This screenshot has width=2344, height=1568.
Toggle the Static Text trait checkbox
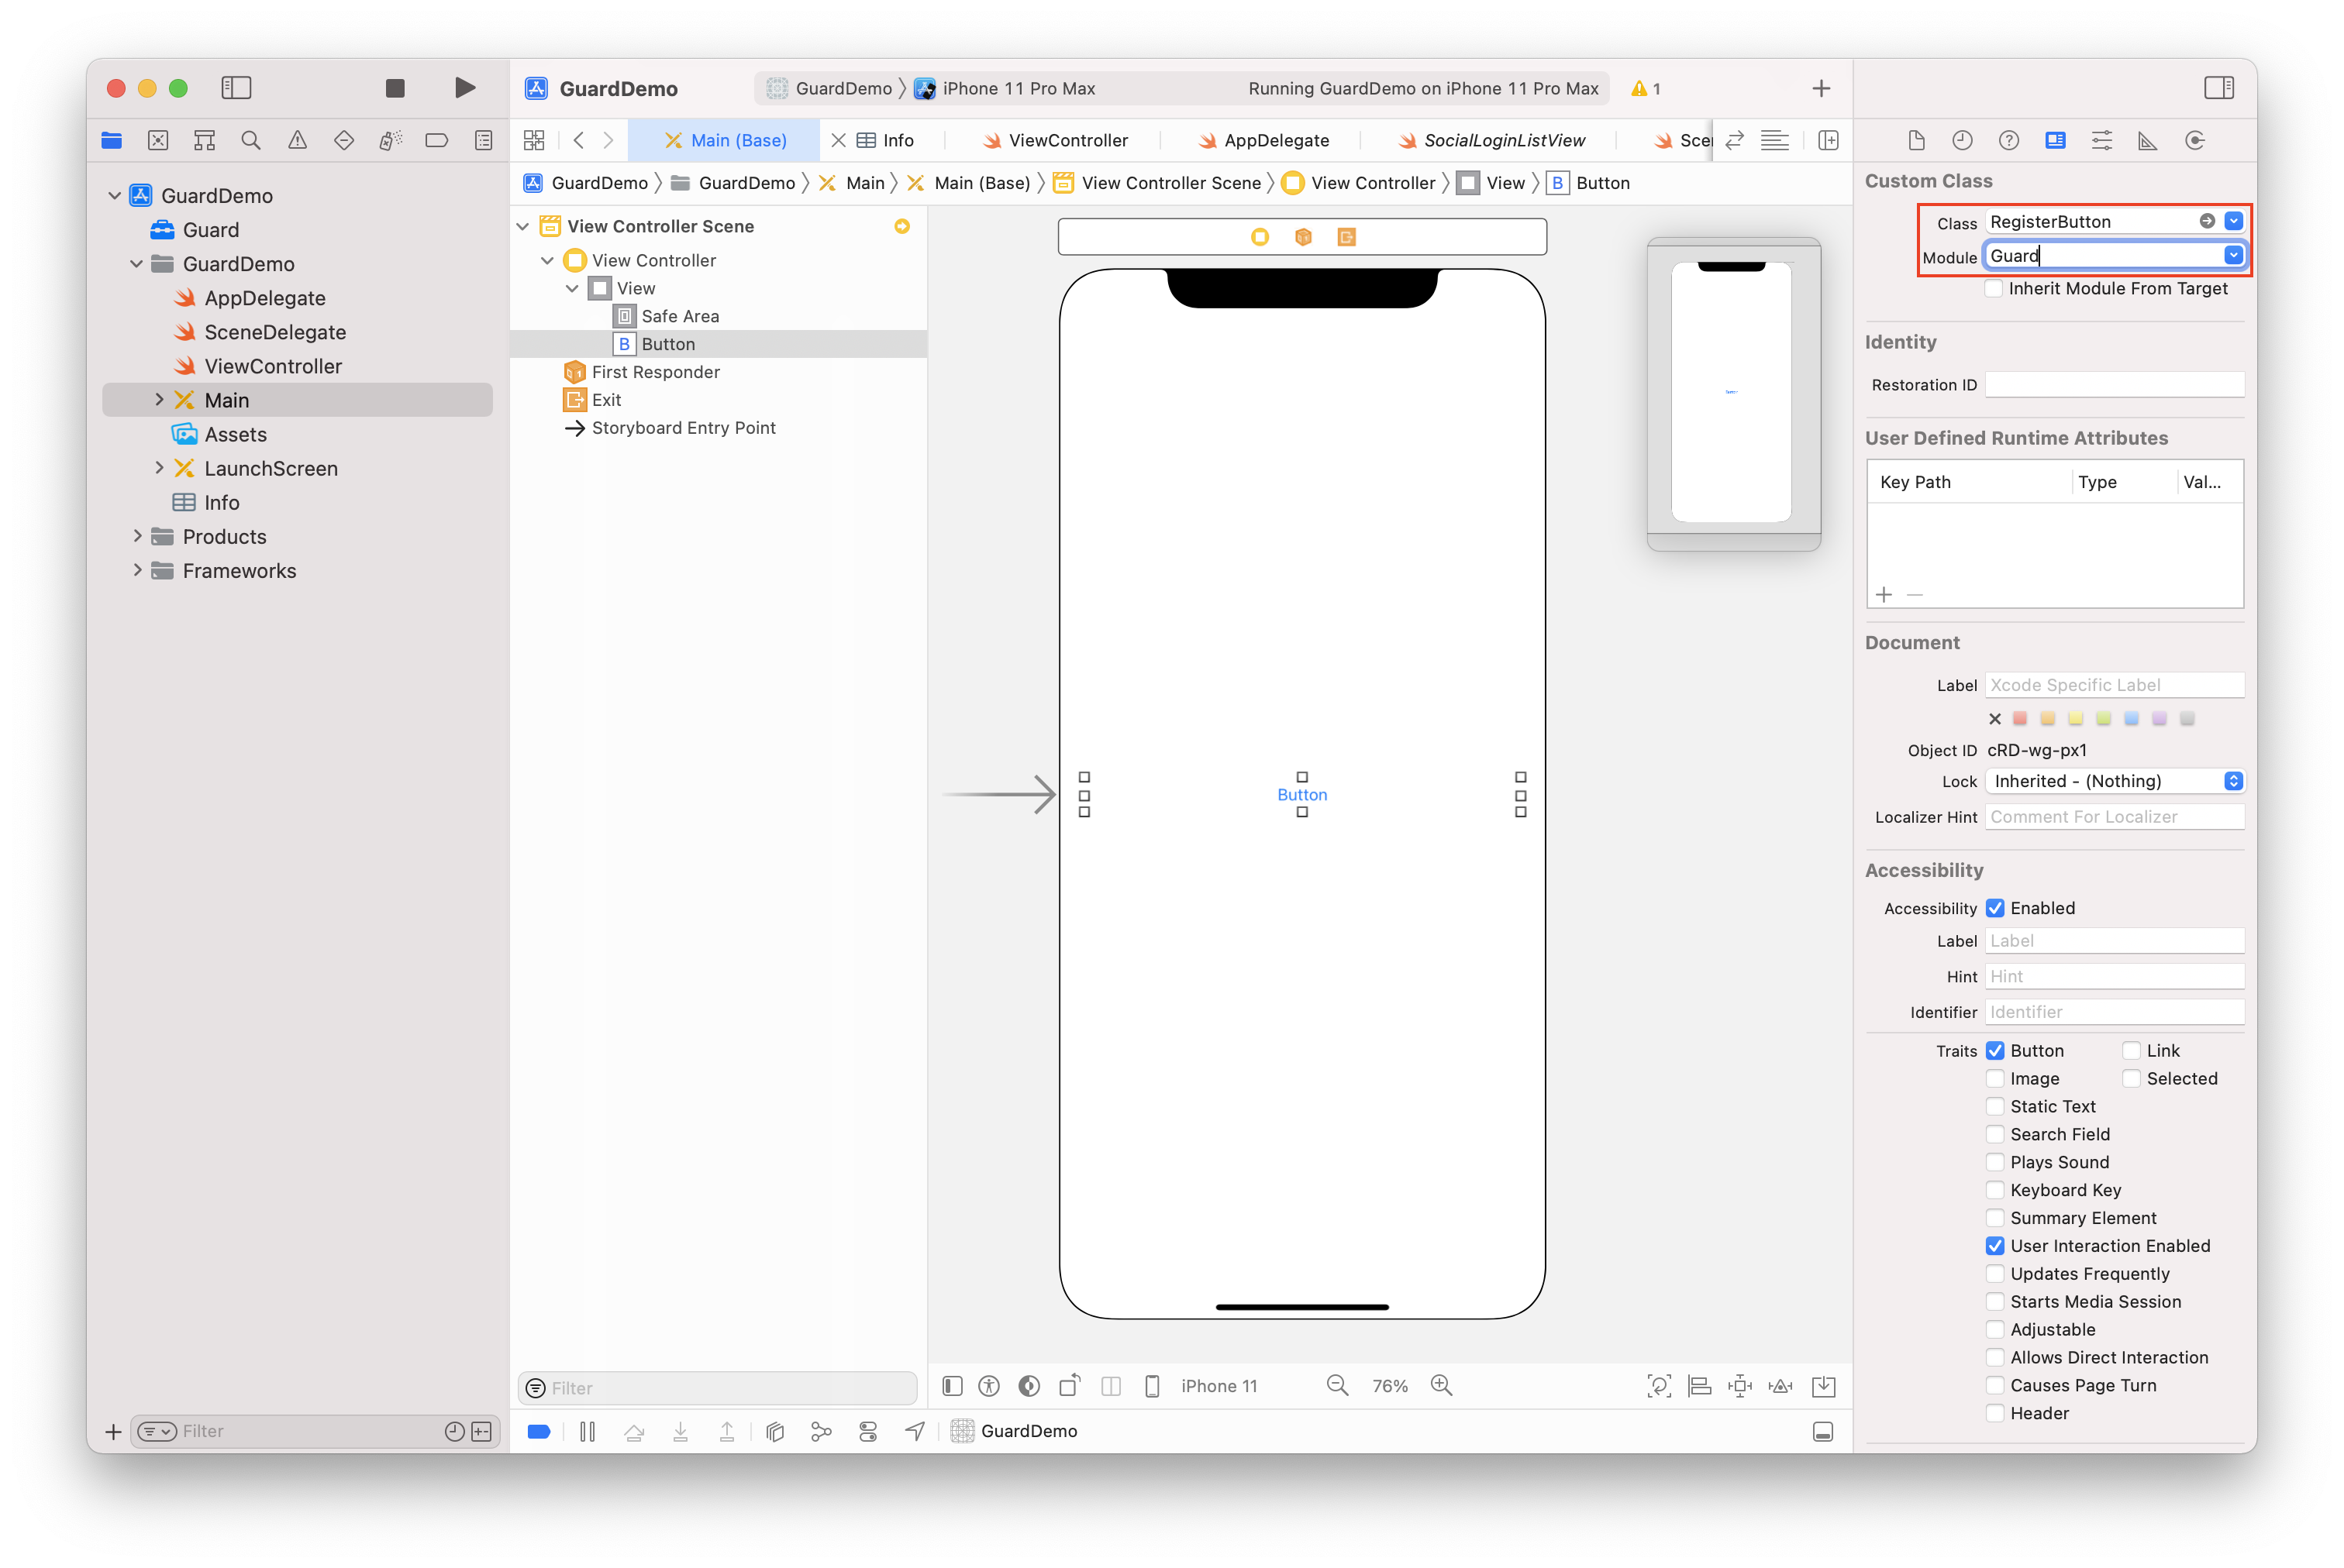tap(1995, 1106)
